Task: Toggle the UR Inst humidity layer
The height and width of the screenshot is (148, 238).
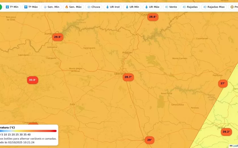Action: [x=113, y=7]
